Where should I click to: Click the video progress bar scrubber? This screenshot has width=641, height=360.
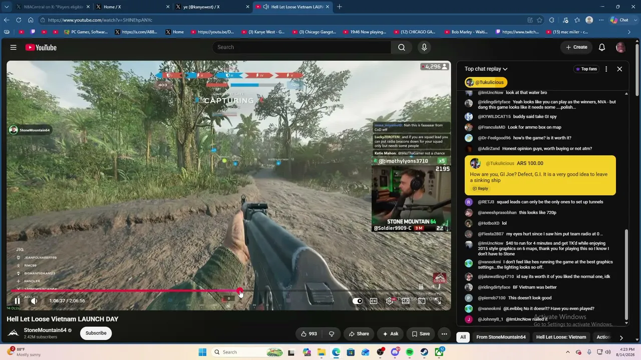point(240,291)
